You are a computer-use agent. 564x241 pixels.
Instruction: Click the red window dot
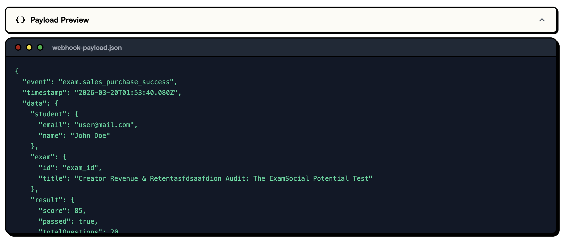[18, 47]
